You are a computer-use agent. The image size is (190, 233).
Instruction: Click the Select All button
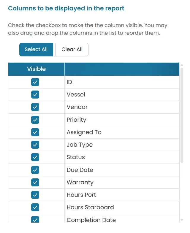pos(36,50)
